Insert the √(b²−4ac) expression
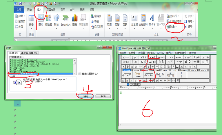This screenshot has width=222, height=135. click(x=148, y=75)
